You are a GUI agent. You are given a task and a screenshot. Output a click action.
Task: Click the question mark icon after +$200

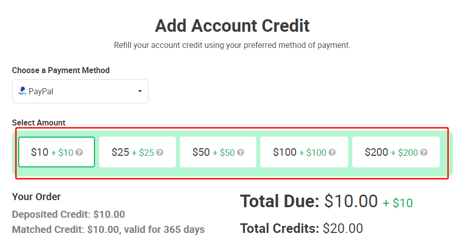424,152
